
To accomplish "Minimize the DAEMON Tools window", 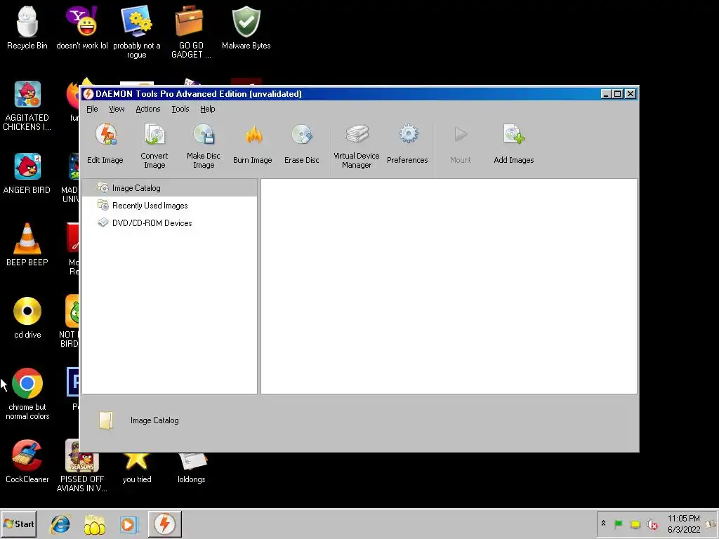I will click(x=606, y=94).
